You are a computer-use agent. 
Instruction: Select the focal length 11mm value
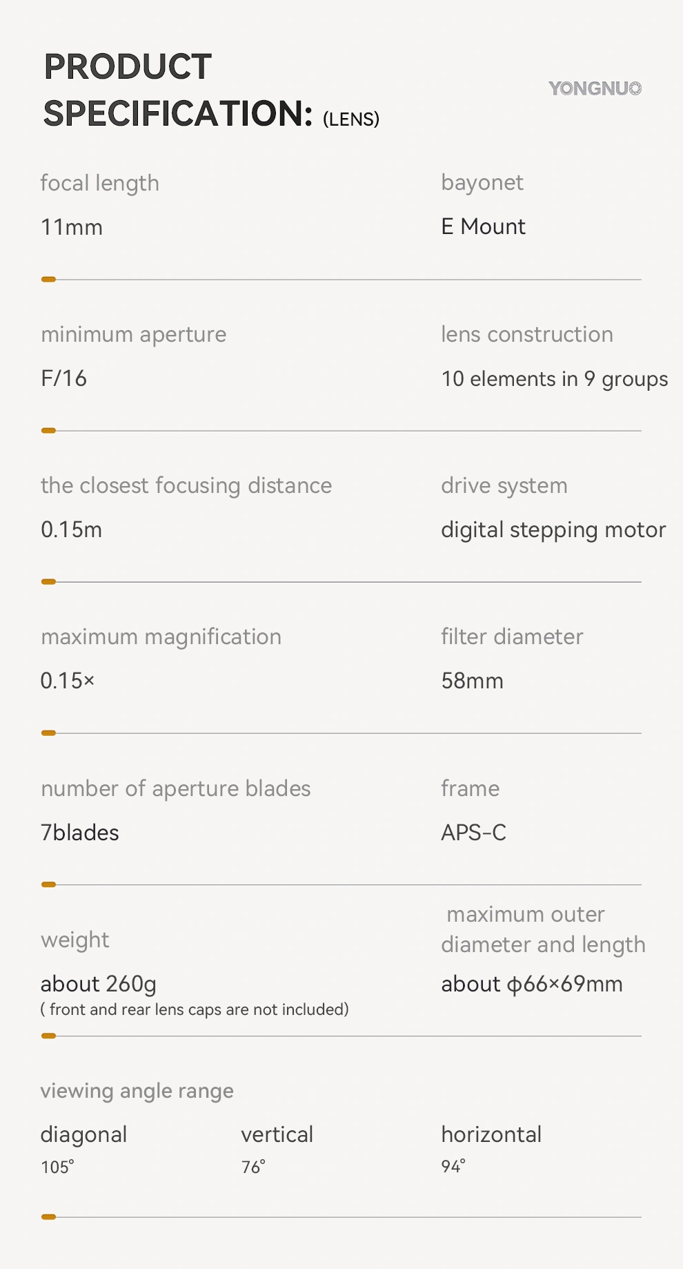(x=72, y=227)
